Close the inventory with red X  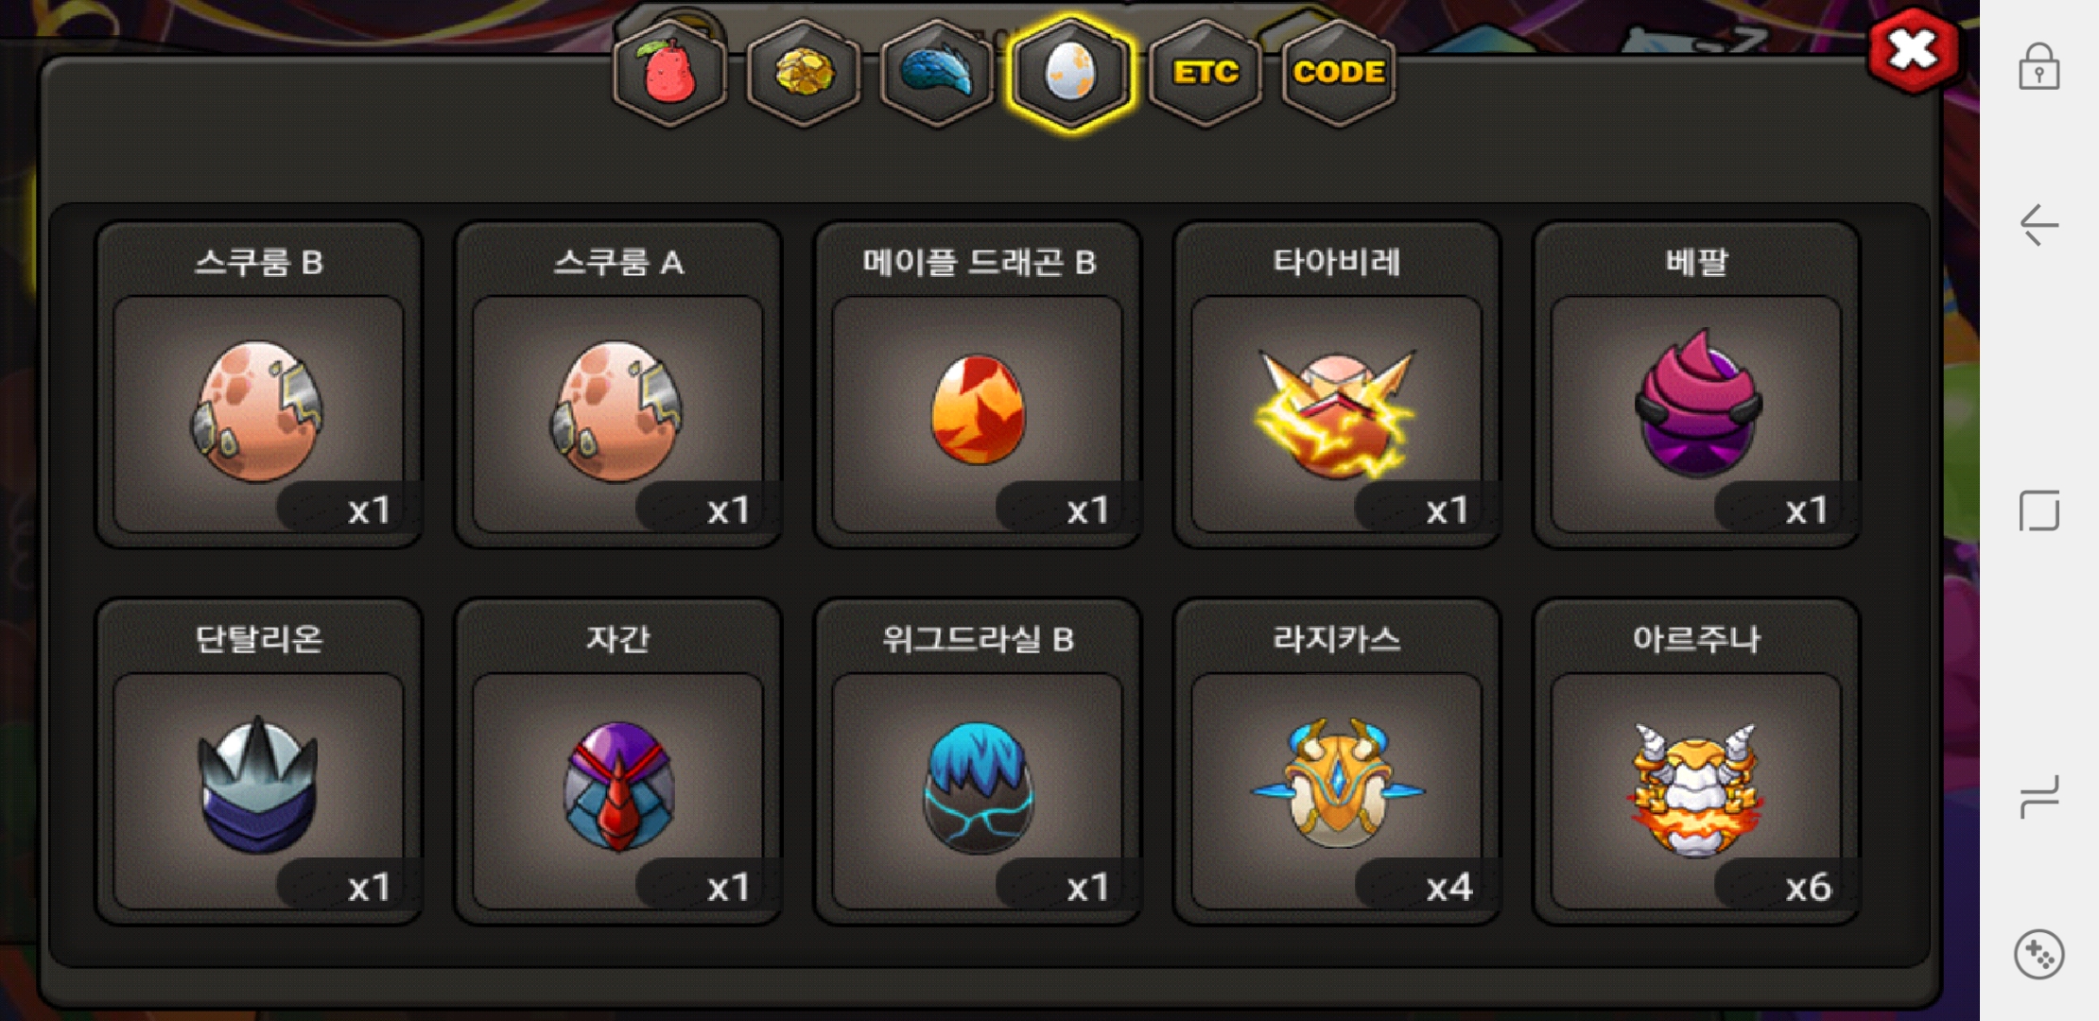(1914, 50)
